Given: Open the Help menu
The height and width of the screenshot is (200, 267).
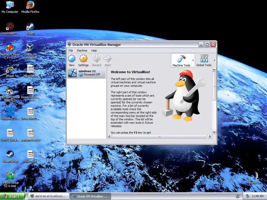Looking at the screenshot, I should coord(94,51).
